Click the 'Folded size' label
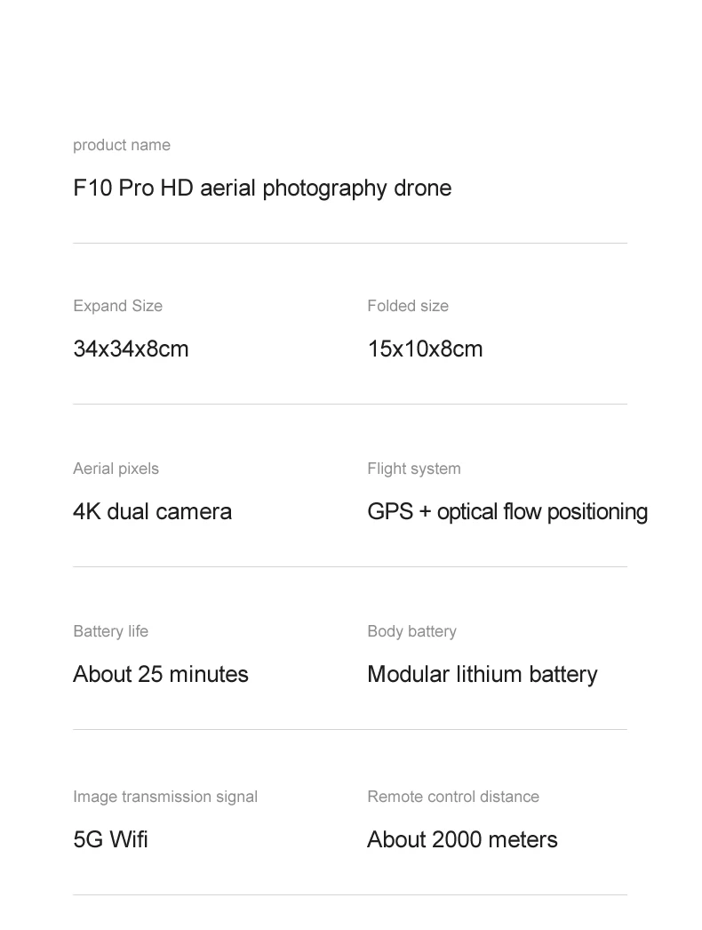This screenshot has width=702, height=930. pos(408,306)
